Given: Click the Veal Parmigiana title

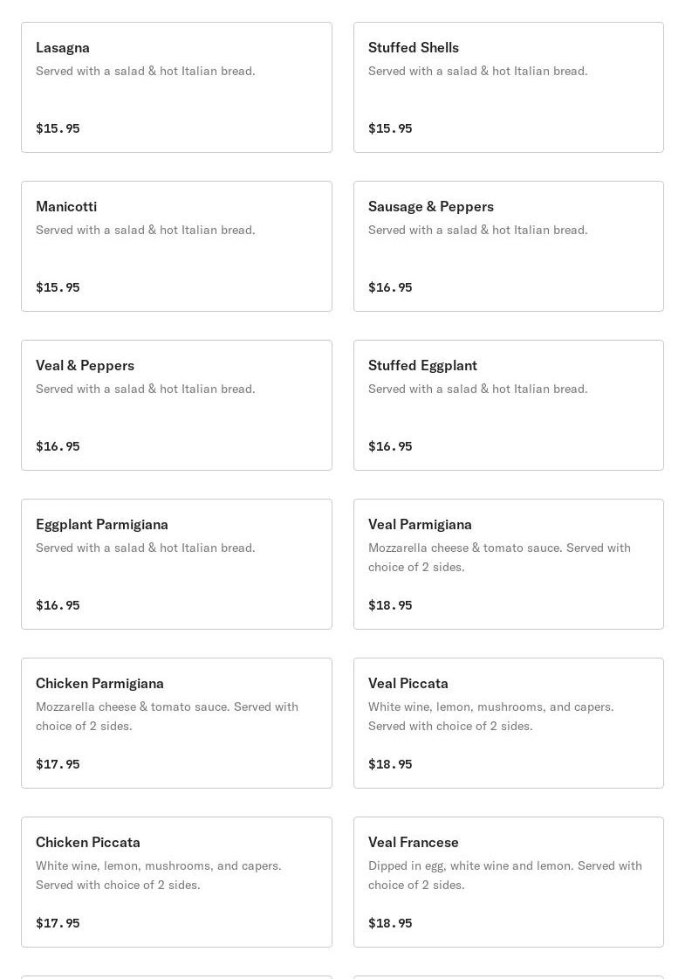Looking at the screenshot, I should coord(420,525).
